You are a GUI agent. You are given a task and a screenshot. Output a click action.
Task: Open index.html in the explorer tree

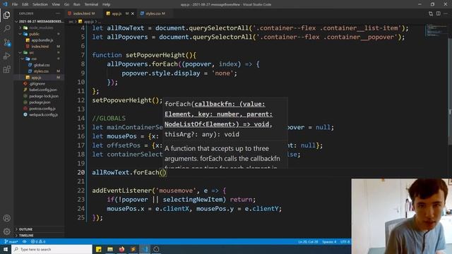pos(40,47)
